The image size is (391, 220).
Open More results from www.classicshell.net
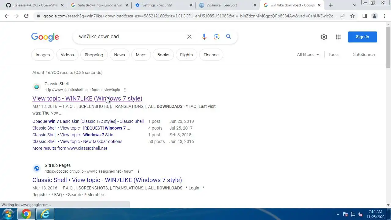70,148
